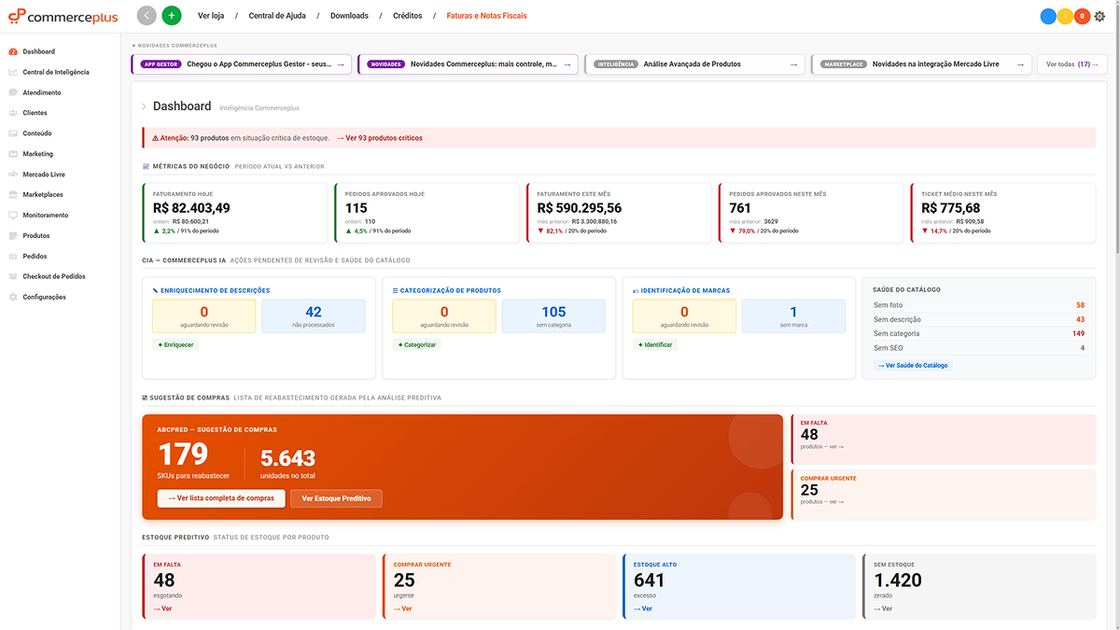Image resolution: width=1120 pixels, height=630 pixels.
Task: Click the Clientes people icon
Action: 13,113
